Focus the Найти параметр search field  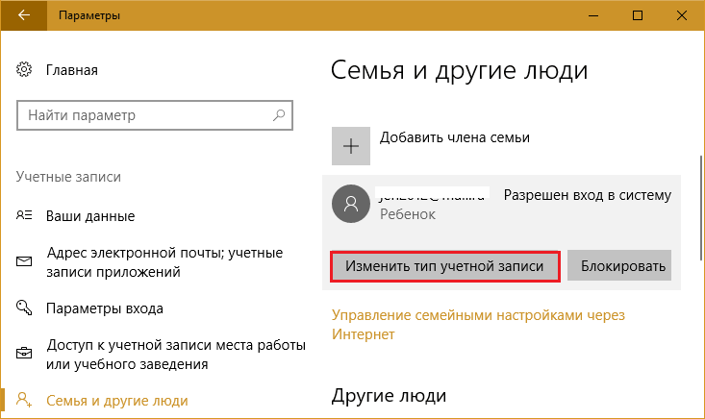pyautogui.click(x=144, y=115)
